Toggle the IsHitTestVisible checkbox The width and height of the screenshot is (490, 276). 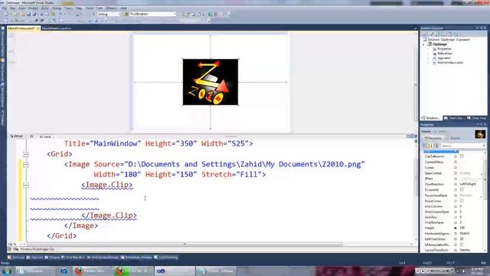pos(462,239)
